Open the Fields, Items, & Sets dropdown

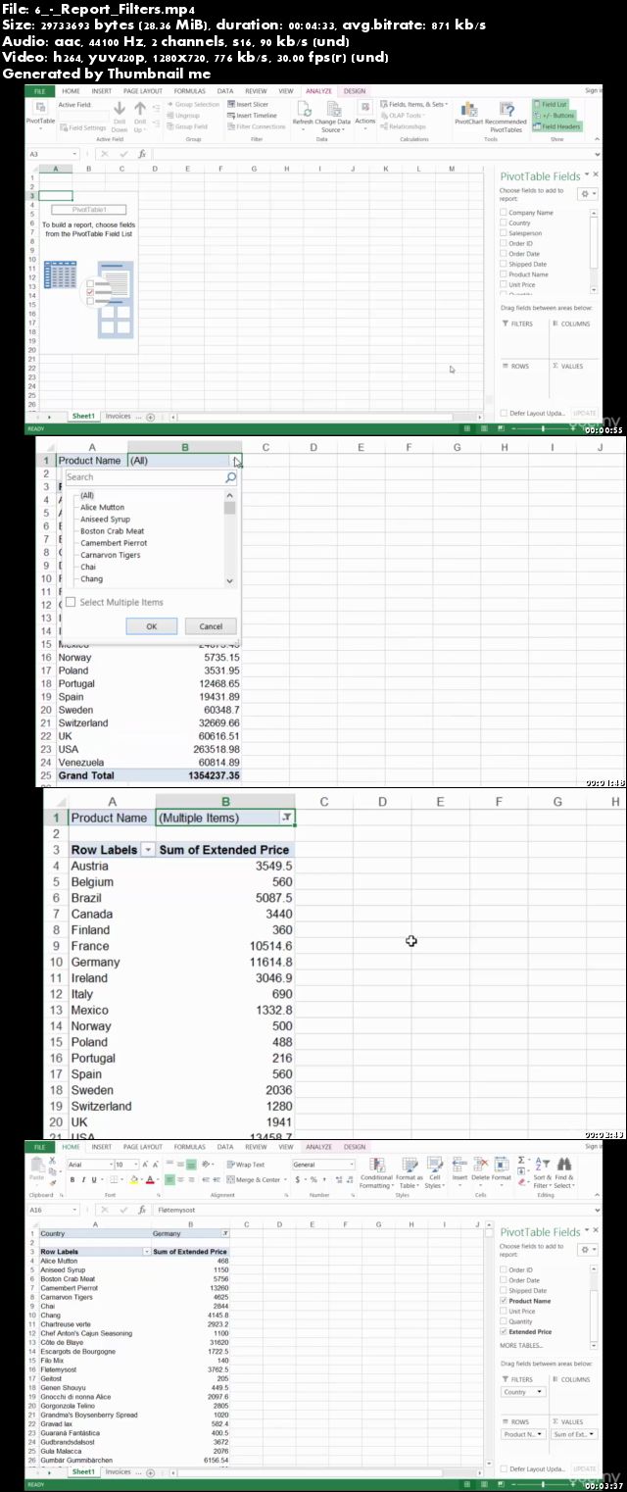(x=414, y=104)
